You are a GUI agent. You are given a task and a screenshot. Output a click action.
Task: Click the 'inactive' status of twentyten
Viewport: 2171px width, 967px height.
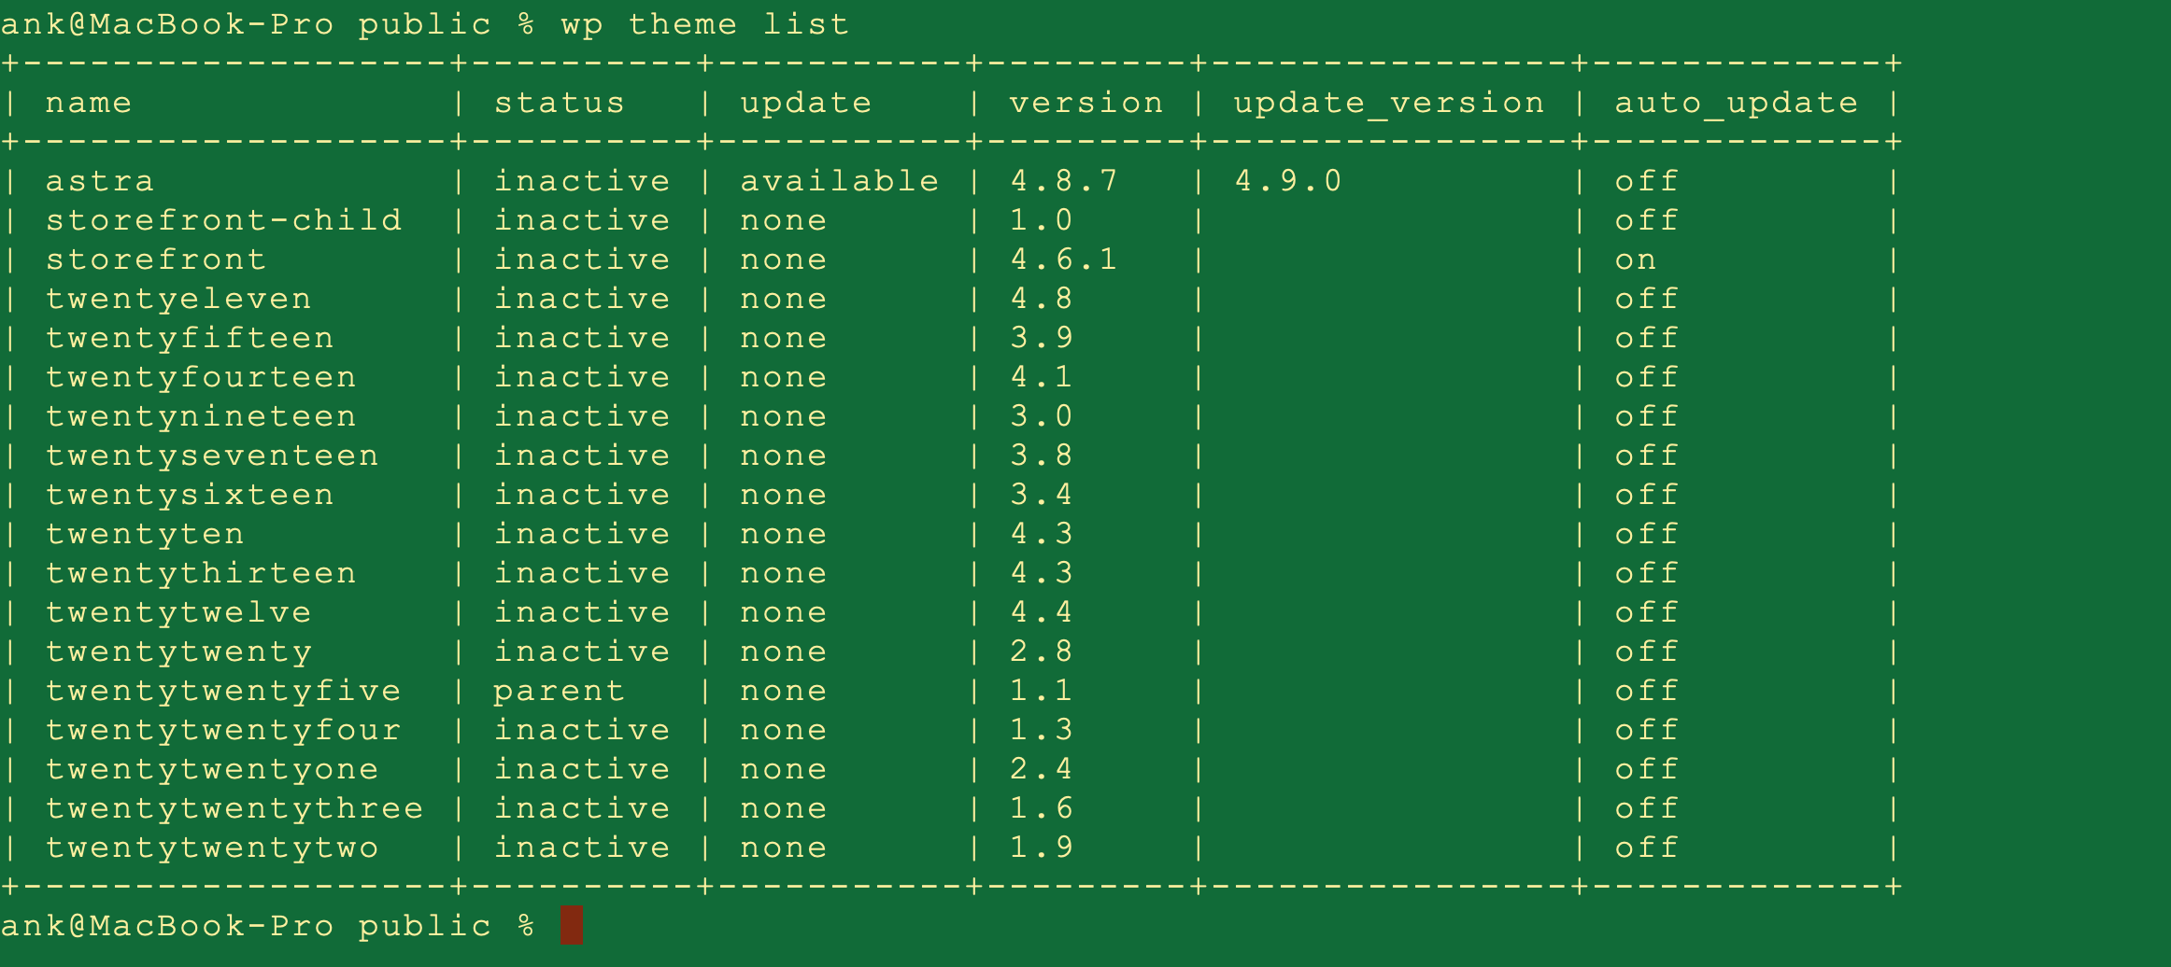pyautogui.click(x=582, y=534)
